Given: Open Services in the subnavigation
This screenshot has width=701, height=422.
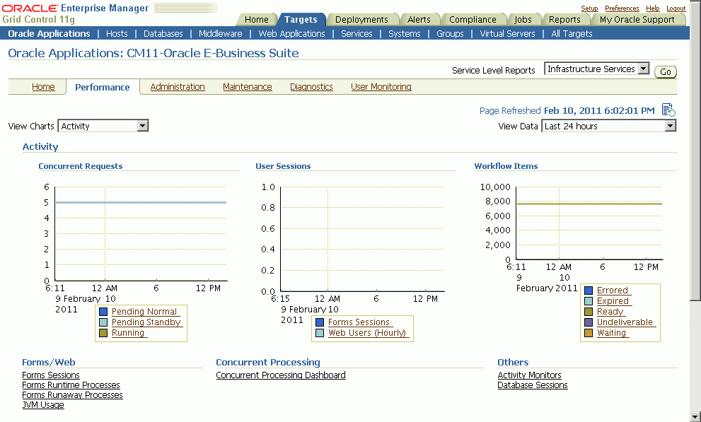Looking at the screenshot, I should pos(357,33).
